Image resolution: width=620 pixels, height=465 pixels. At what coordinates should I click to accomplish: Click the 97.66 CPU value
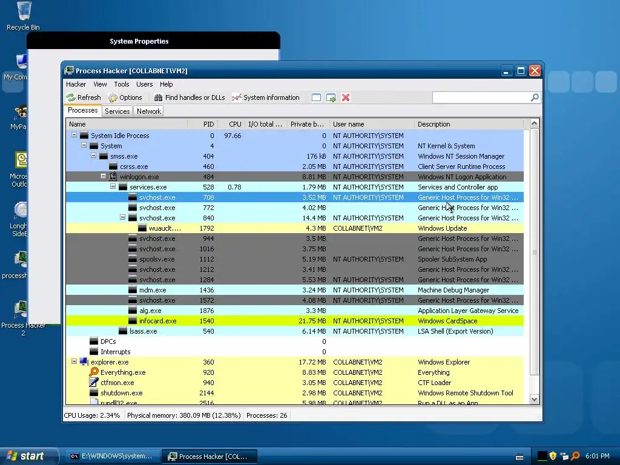232,136
